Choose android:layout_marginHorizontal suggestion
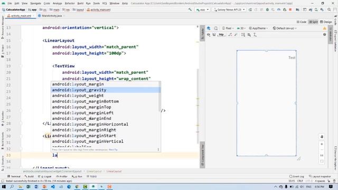338x190 pixels. click(x=106, y=125)
